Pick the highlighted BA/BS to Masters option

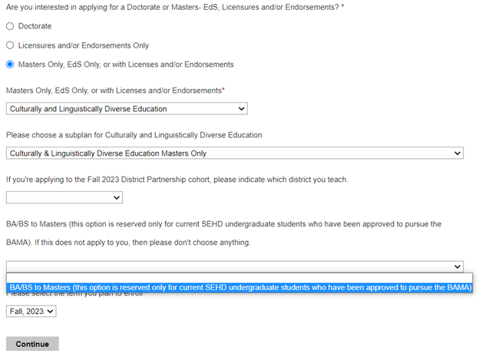pos(240,288)
